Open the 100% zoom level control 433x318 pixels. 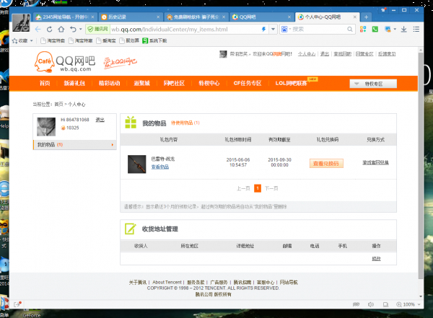click(408, 304)
